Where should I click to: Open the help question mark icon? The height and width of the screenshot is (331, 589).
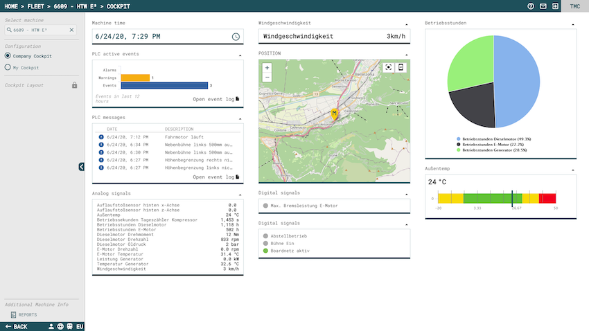(x=530, y=6)
